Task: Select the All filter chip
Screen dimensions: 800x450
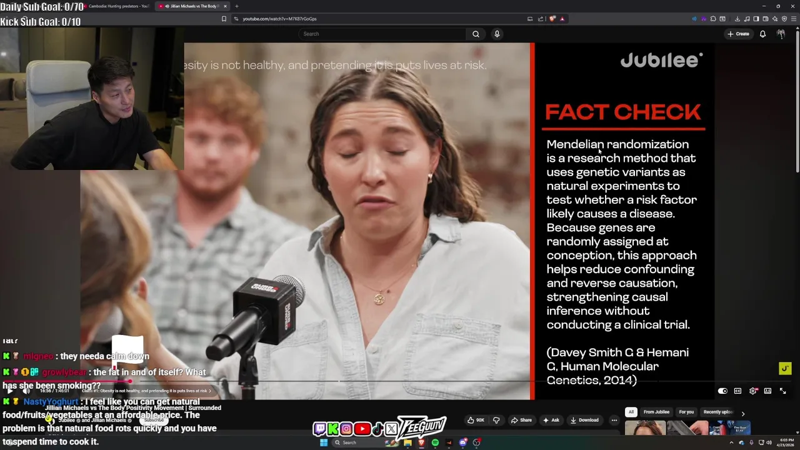Action: 631,412
